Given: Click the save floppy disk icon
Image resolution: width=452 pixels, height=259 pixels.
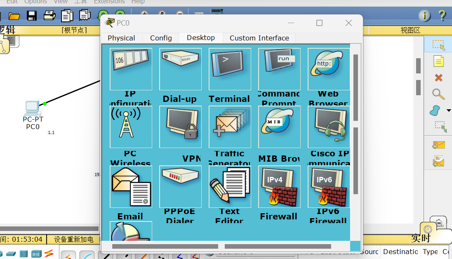Looking at the screenshot, I should pyautogui.click(x=32, y=16).
